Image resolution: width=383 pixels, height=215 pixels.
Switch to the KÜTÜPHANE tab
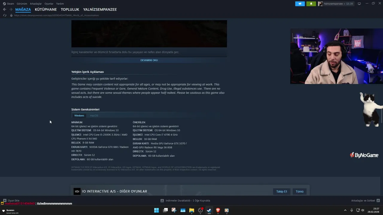[46, 10]
